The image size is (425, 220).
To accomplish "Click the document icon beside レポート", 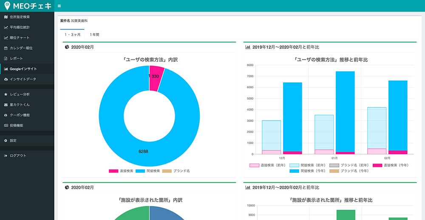I will [6, 59].
